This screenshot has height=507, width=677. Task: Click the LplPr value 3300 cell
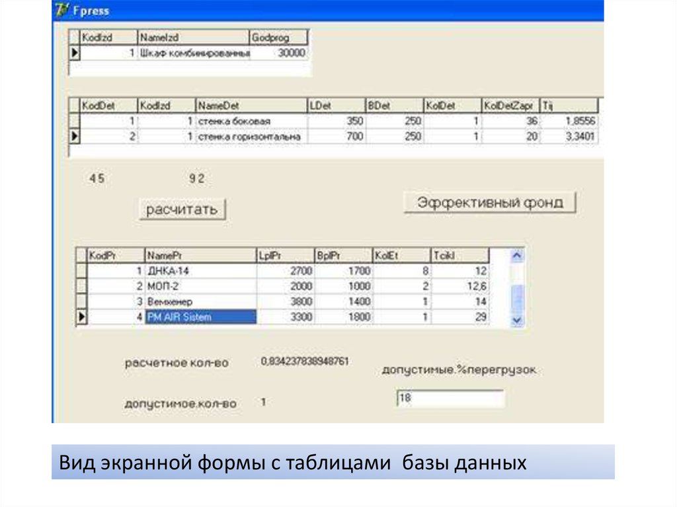[285, 317]
